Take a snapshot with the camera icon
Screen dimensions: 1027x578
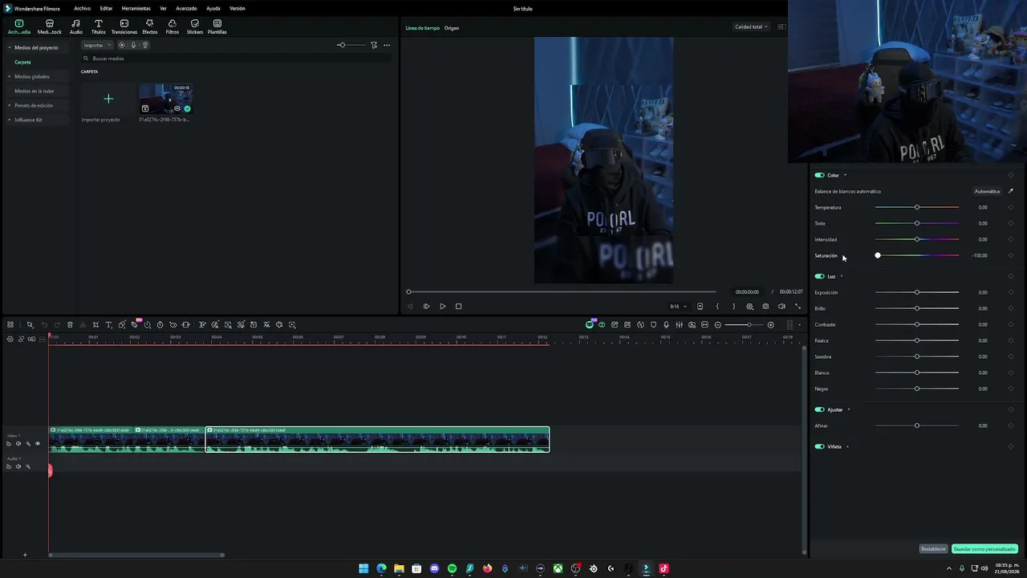[765, 306]
